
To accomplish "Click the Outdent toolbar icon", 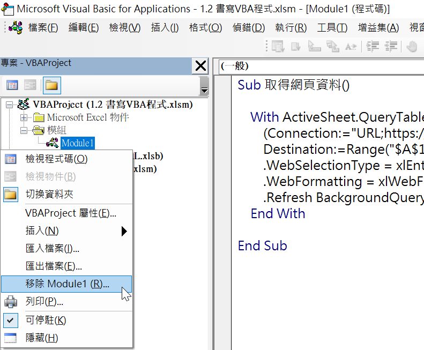I will (x=391, y=47).
